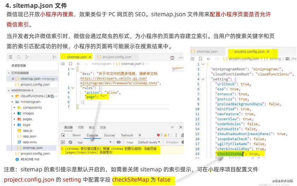The height and width of the screenshot is (186, 297).
Task: Fold the setting block at line 4
Action: [x=203, y=79]
